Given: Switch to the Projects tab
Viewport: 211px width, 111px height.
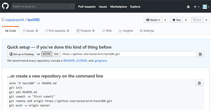Looking at the screenshot, I should click(86, 31).
